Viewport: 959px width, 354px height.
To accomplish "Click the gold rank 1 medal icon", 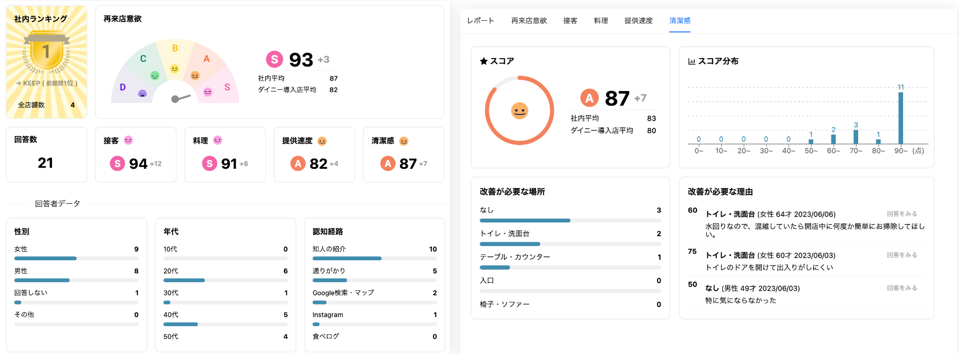I will pos(47,52).
